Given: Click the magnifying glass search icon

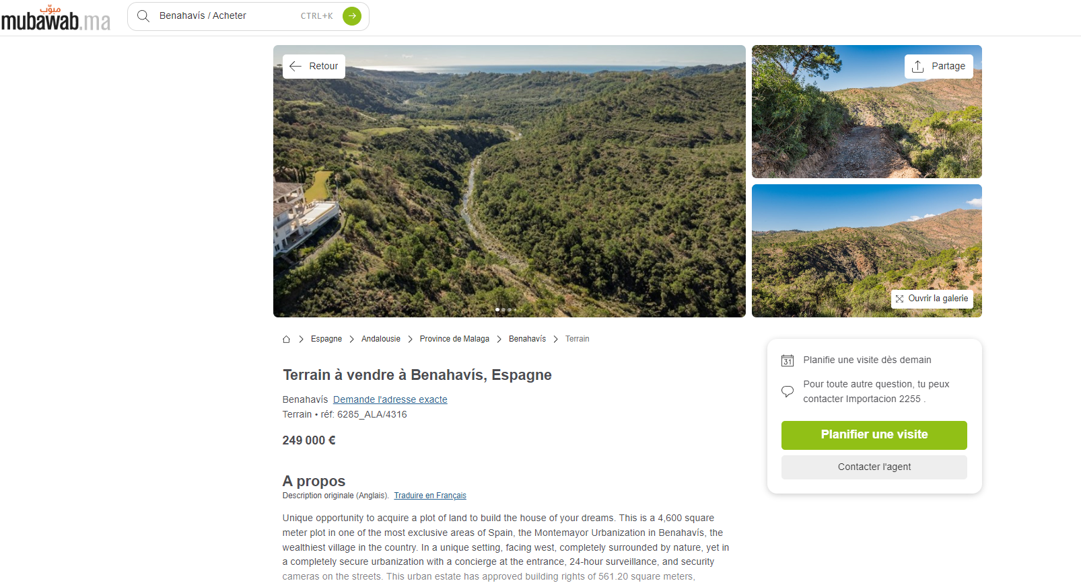Looking at the screenshot, I should tap(143, 16).
